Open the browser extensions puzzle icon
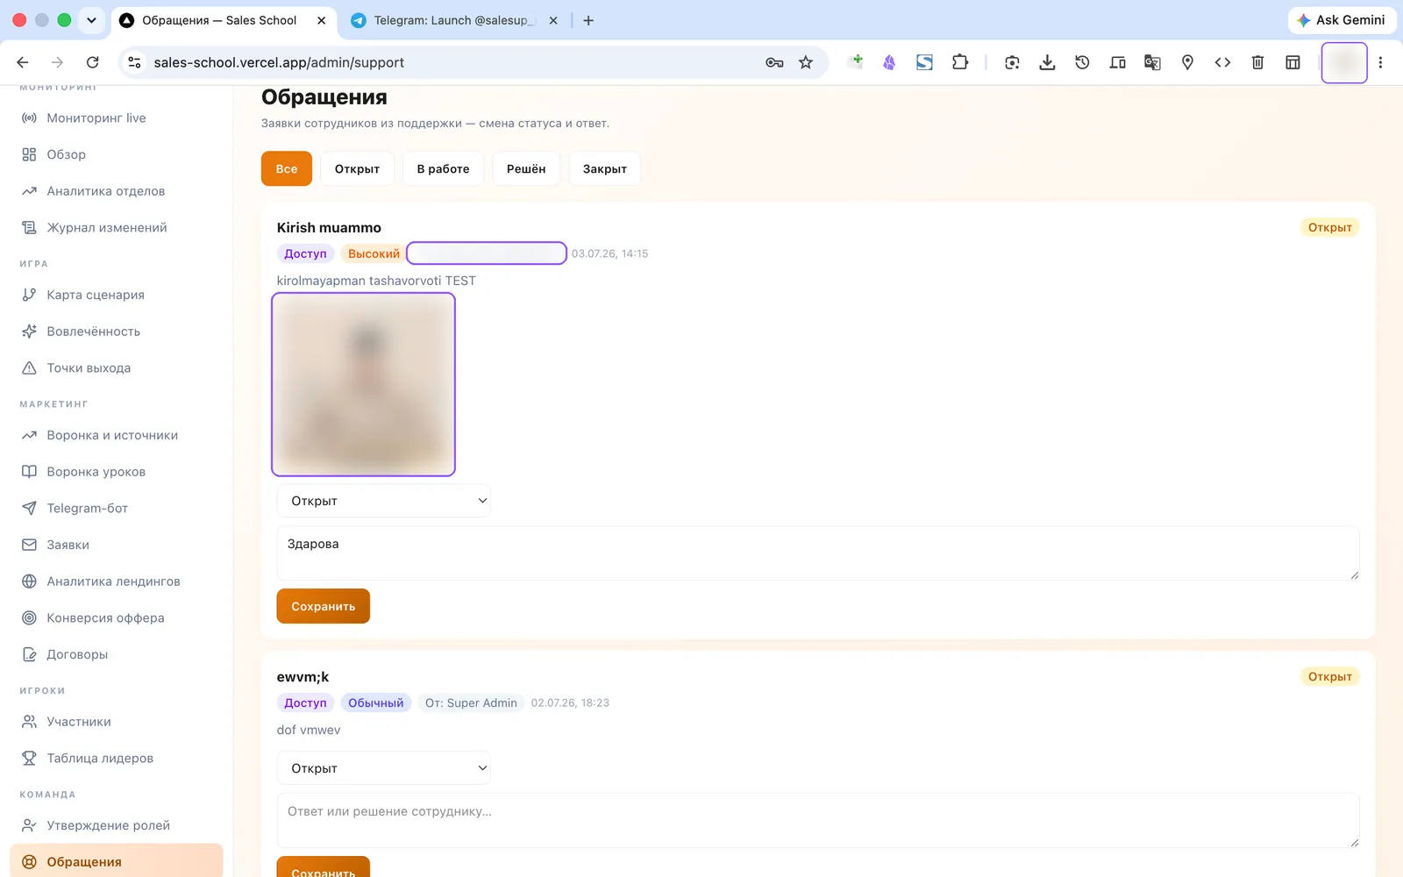1403x877 pixels. (960, 62)
